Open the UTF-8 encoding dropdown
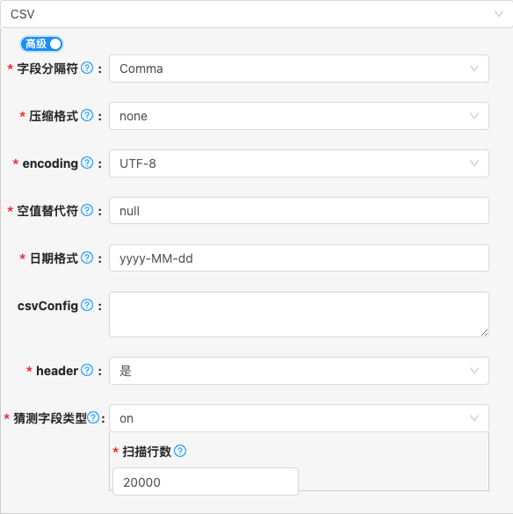Screen dimensions: 513x514 299,163
